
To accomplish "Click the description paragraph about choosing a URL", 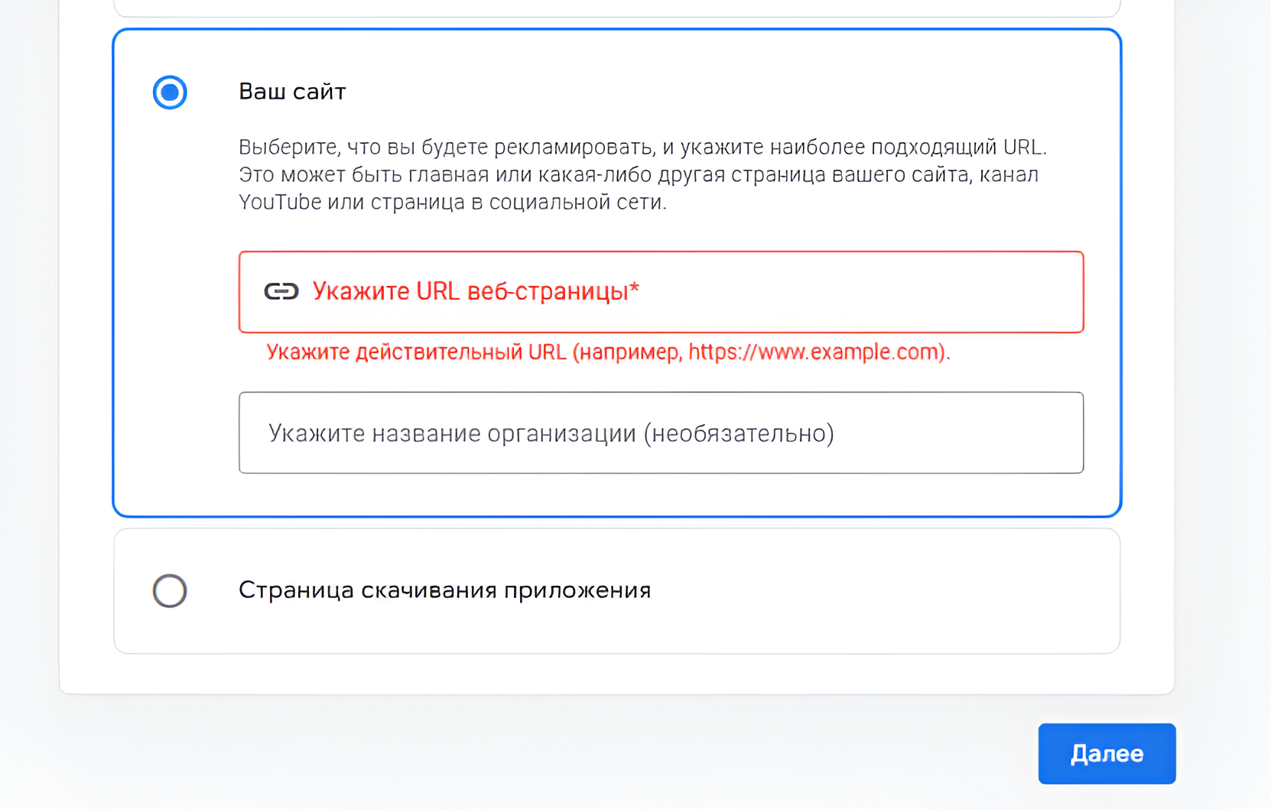I will click(642, 174).
